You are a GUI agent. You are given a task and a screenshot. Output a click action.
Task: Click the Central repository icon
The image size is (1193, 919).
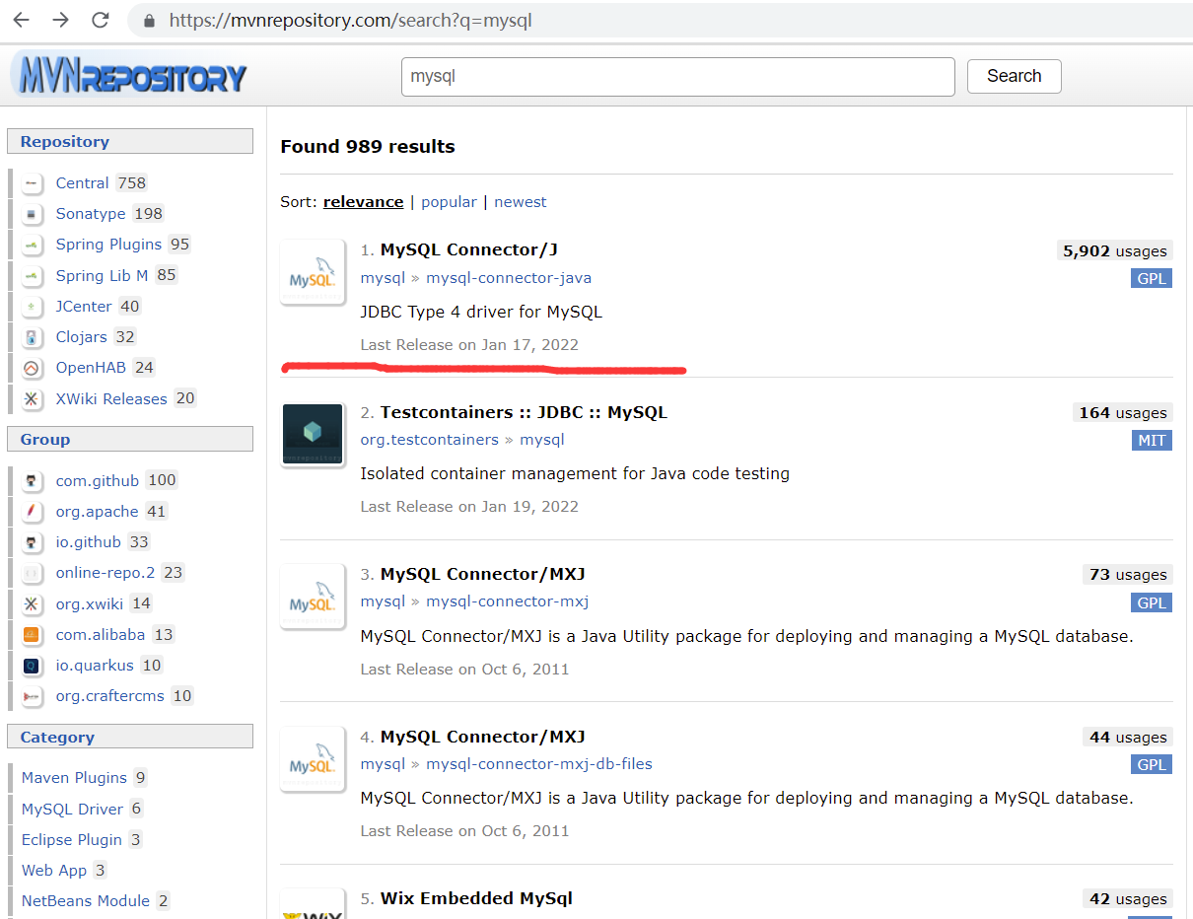(x=33, y=183)
